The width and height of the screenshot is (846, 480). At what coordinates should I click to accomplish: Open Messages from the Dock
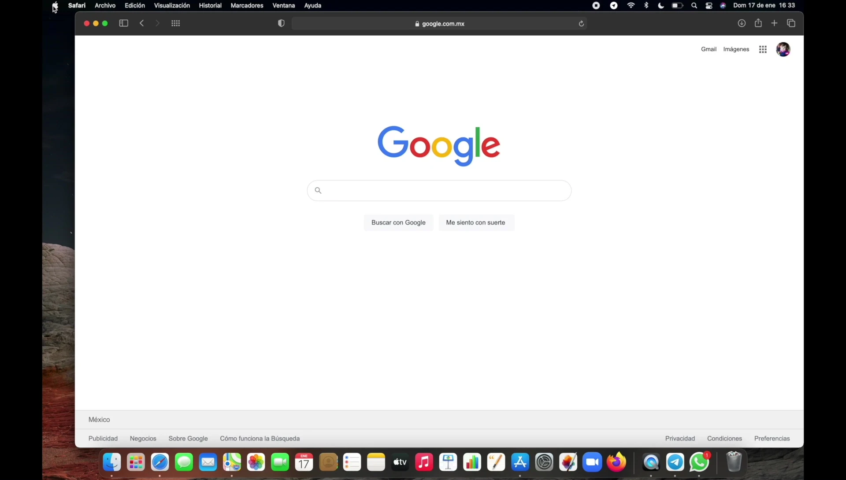[x=184, y=462]
